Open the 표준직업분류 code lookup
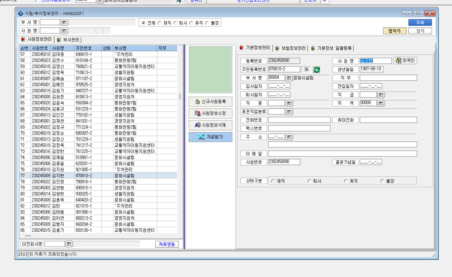 (289, 112)
